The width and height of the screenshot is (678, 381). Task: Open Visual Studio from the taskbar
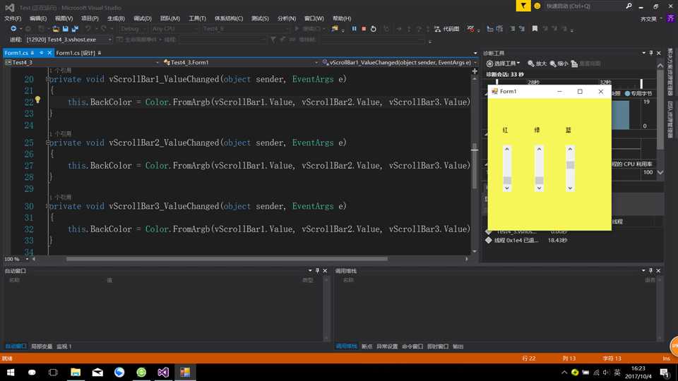pos(163,372)
